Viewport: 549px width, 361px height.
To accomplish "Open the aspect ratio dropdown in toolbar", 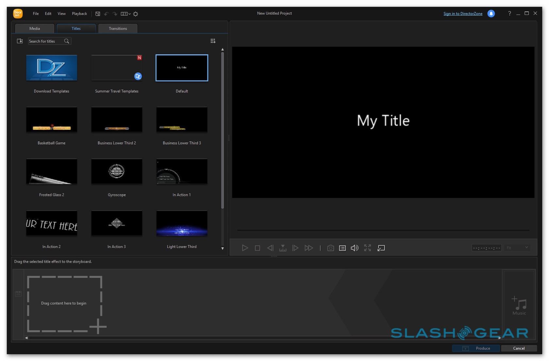I will (x=125, y=14).
